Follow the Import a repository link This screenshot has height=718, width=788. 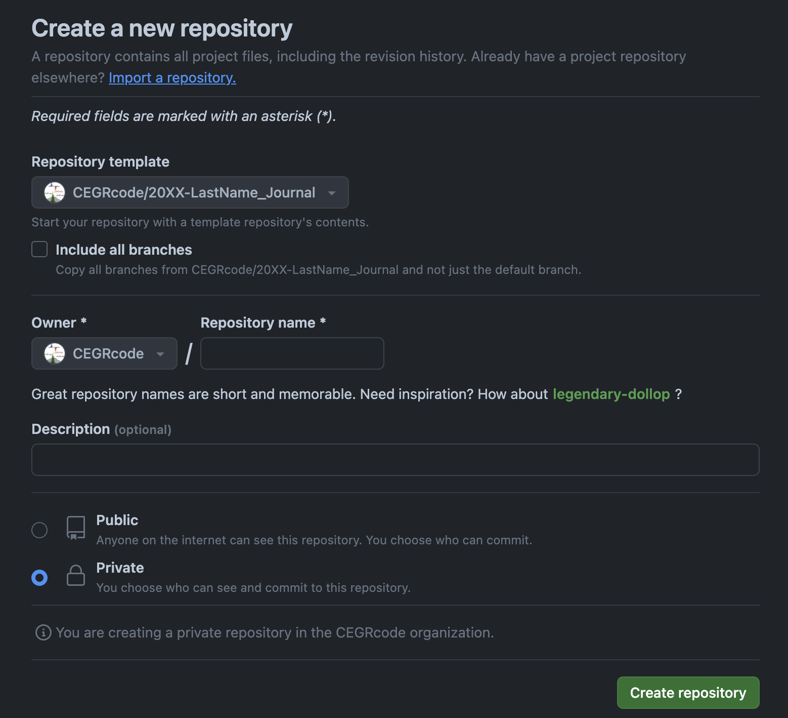tap(172, 78)
